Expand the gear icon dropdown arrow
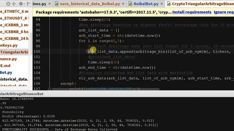Image resolution: width=234 pixels, height=131 pixels. [24, 4]
